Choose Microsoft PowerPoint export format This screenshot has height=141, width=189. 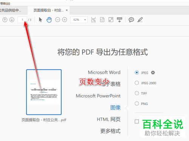[98, 96]
